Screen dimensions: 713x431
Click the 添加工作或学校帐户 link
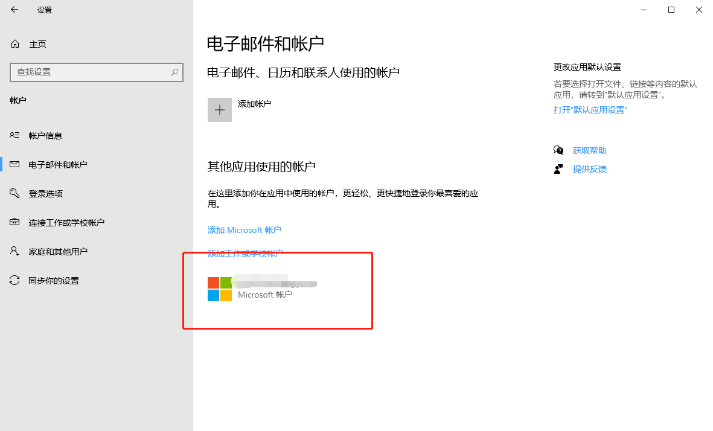click(x=244, y=253)
